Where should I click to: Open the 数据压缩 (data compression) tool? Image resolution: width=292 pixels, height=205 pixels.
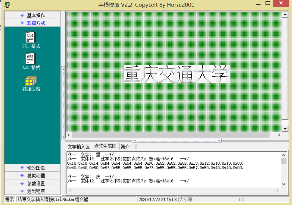point(31,82)
